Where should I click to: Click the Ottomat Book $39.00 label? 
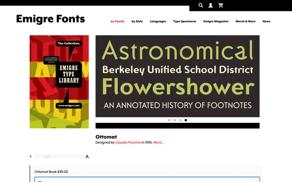coord(51,172)
